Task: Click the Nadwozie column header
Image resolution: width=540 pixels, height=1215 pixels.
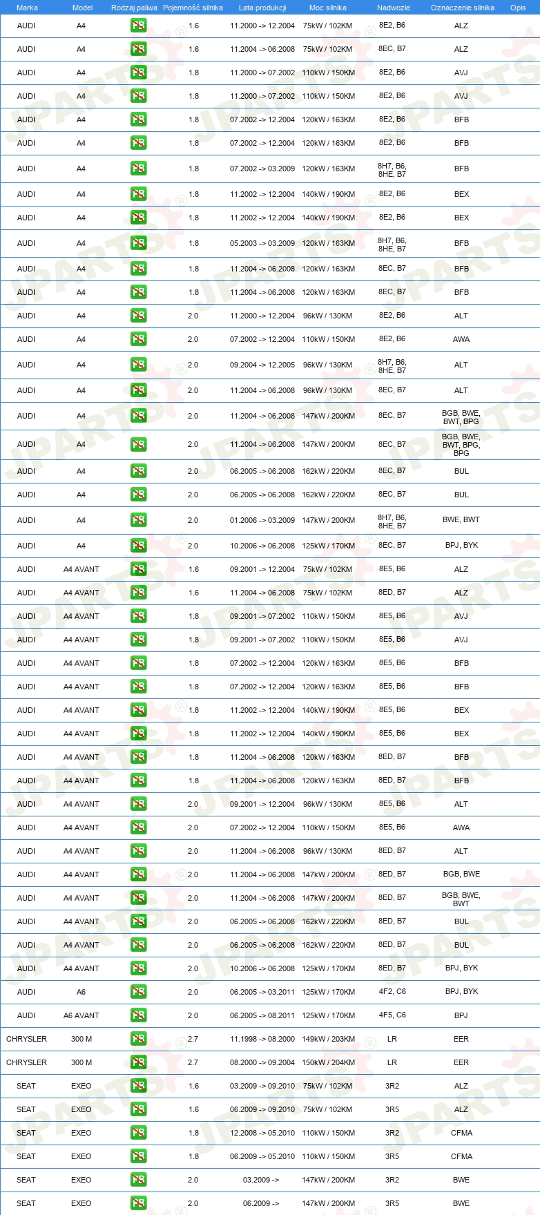Action: coord(394,8)
